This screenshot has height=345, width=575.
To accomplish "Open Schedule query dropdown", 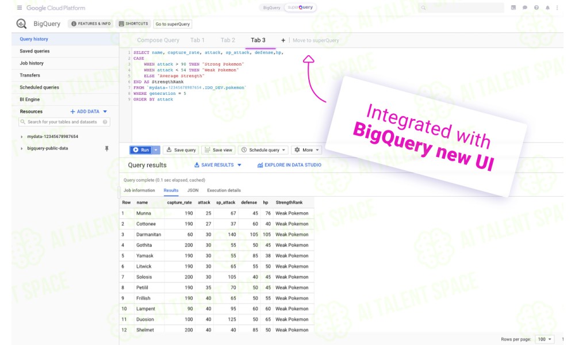I will pos(283,150).
